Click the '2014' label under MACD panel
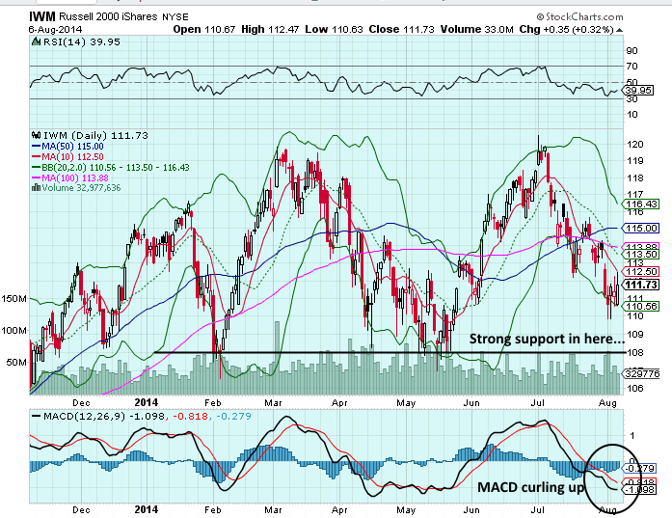The height and width of the screenshot is (518, 672). [147, 509]
